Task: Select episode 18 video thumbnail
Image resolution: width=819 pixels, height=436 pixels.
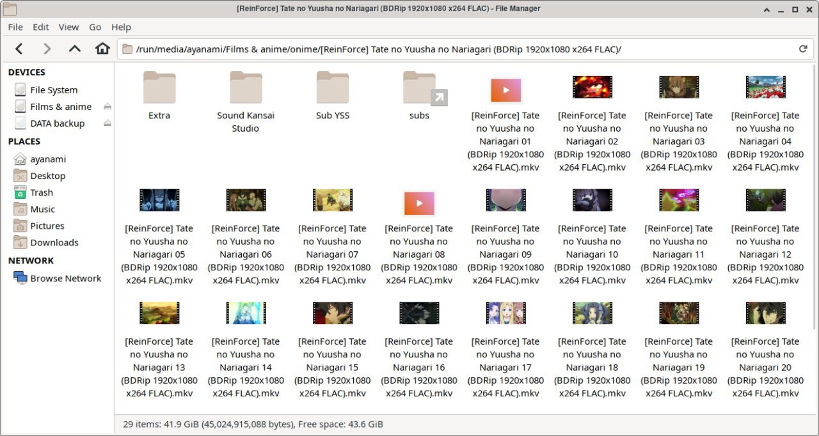Action: tap(592, 313)
